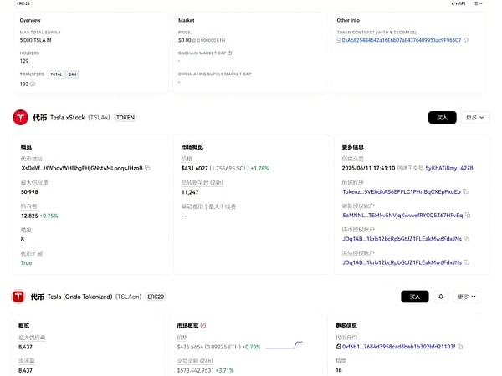Click the $431.6027 price value
Viewport: 502px width, 376px height.
pos(195,168)
